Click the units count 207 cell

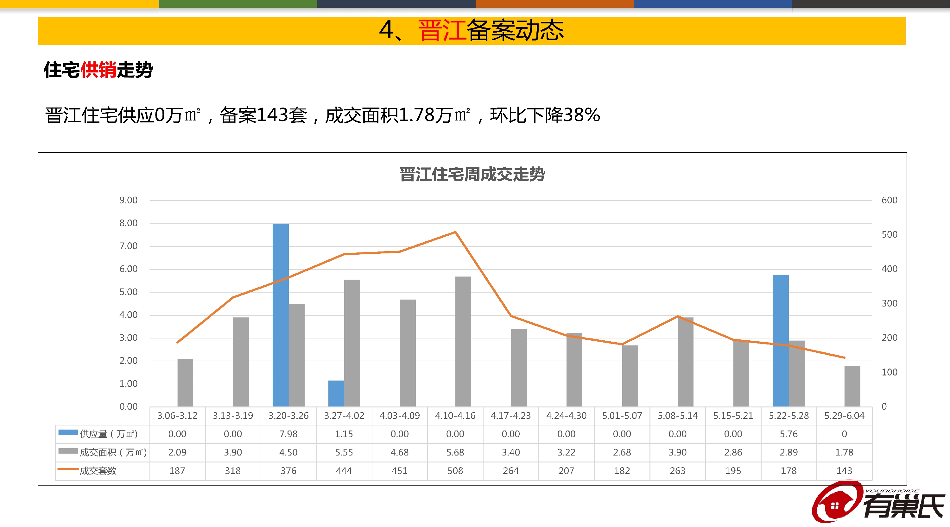[567, 471]
